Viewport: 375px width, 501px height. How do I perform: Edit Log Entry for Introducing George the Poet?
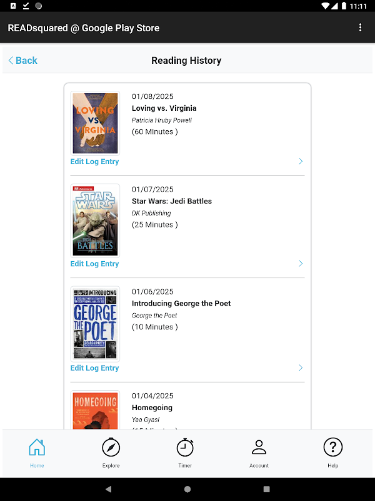pyautogui.click(x=94, y=368)
